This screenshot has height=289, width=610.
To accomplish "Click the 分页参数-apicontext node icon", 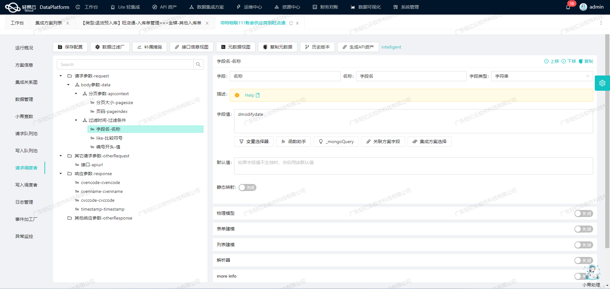I will tap(85, 94).
